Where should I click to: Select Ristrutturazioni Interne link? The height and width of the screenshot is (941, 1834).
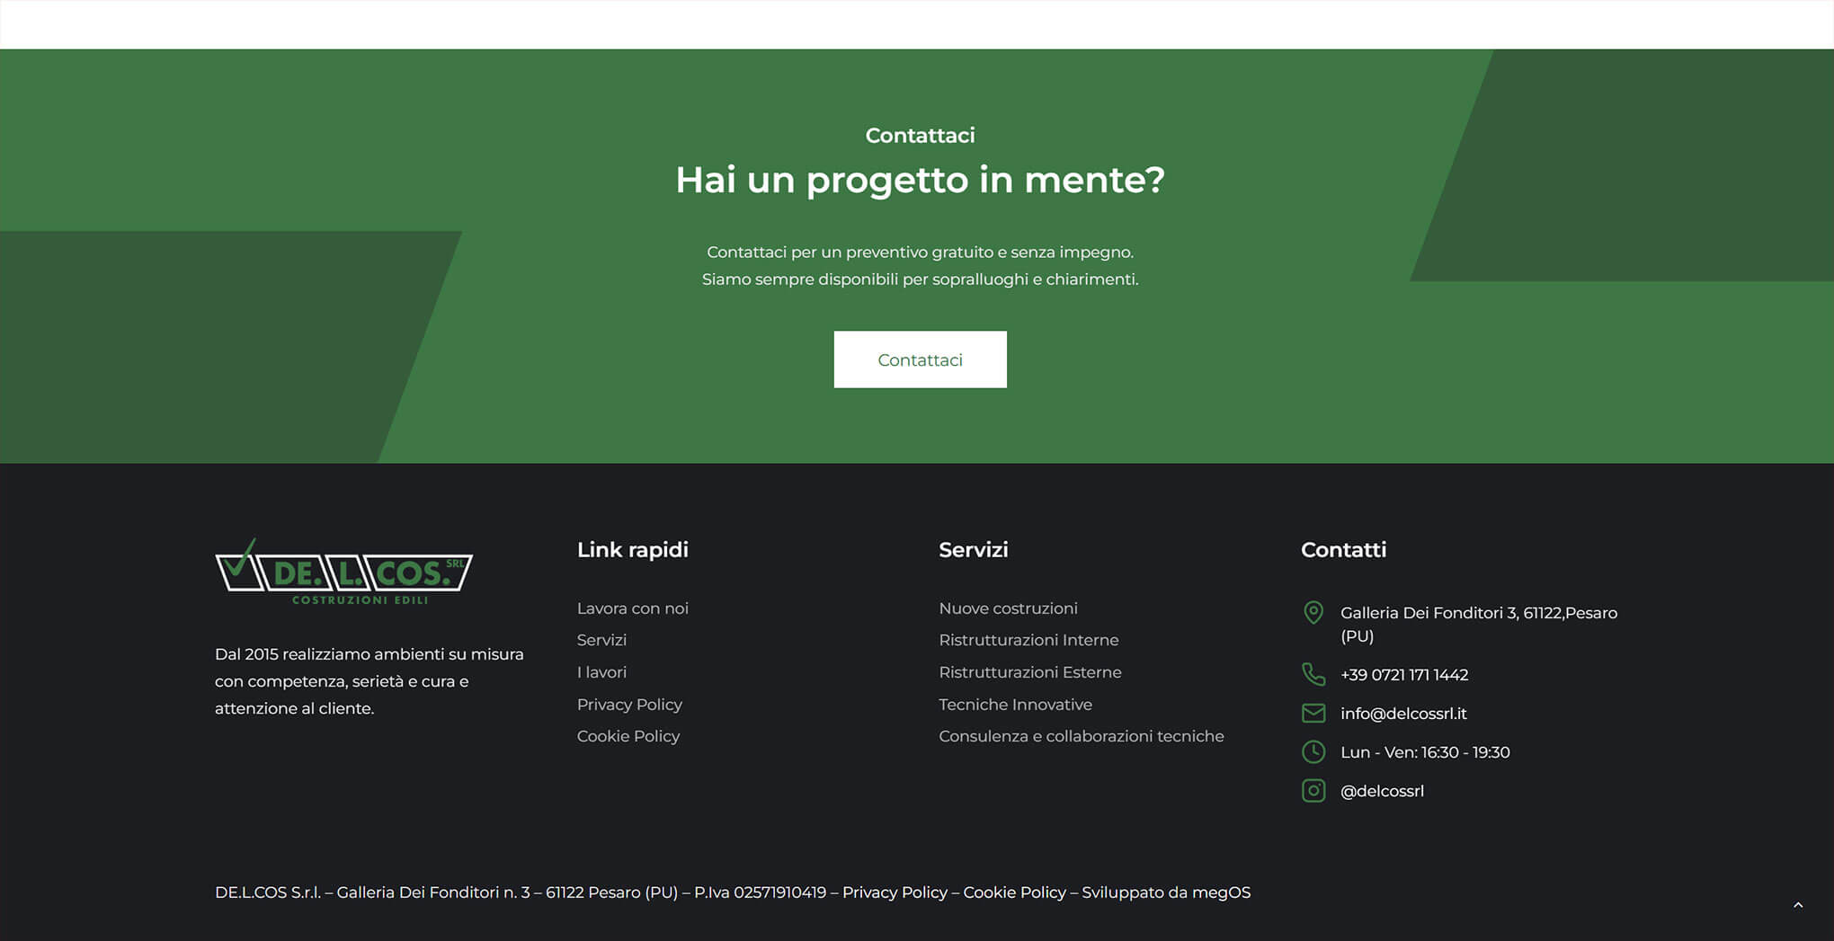(1028, 640)
